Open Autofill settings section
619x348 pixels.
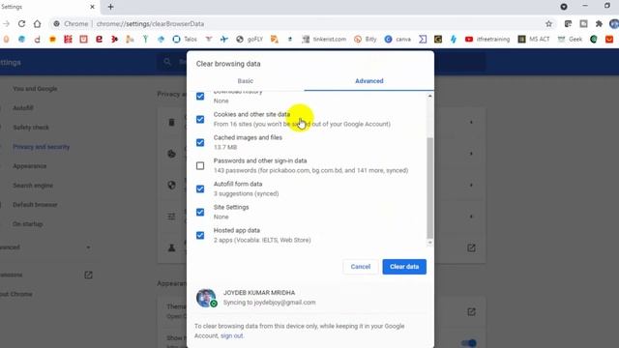23,108
